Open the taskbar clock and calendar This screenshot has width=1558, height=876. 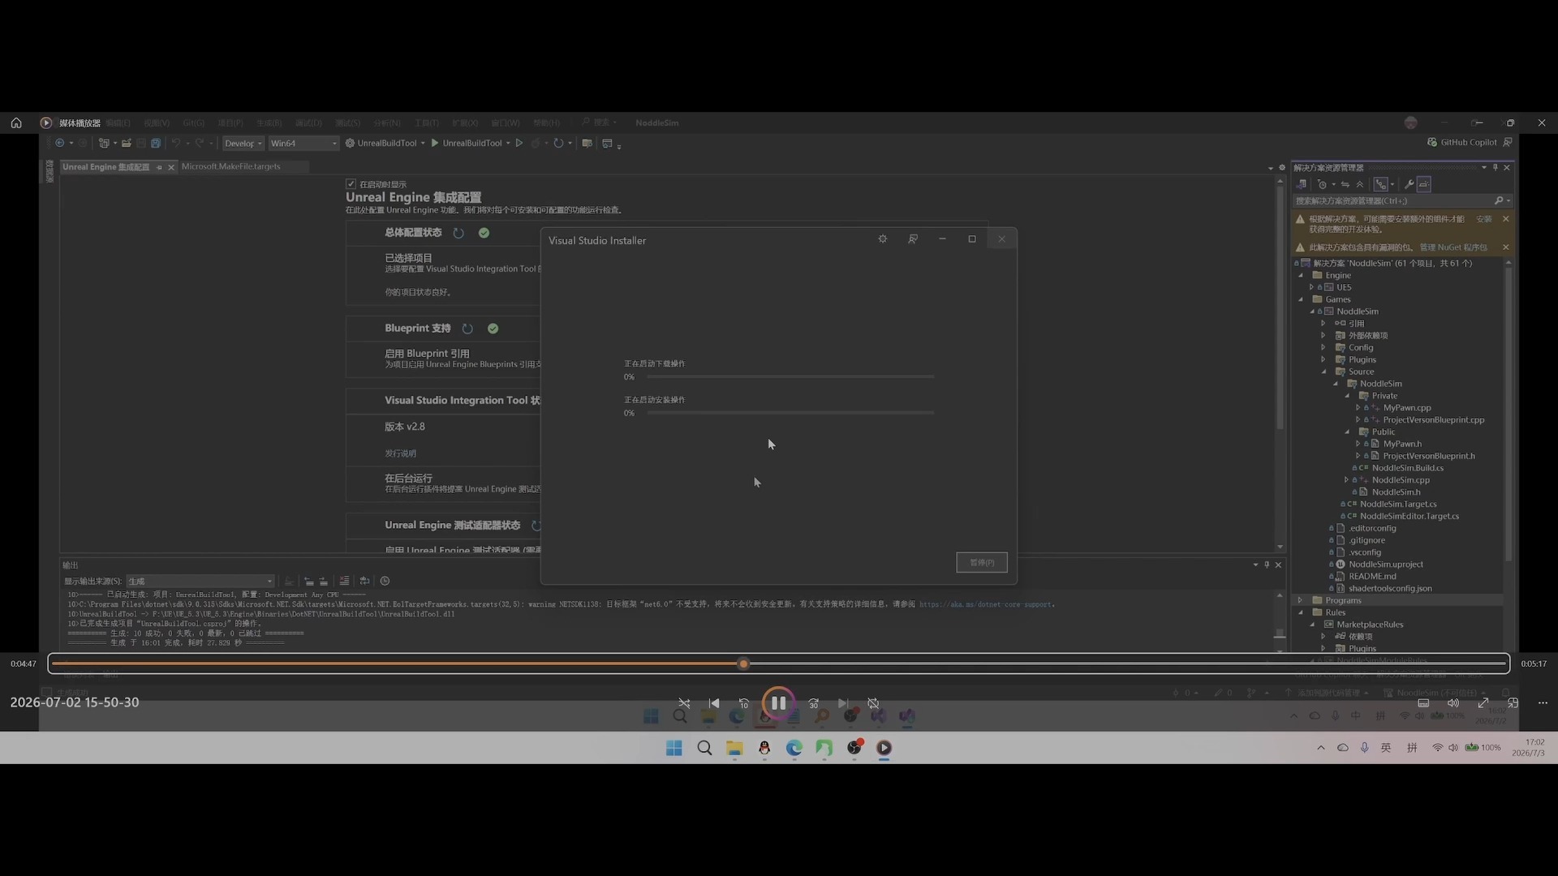(x=1528, y=748)
